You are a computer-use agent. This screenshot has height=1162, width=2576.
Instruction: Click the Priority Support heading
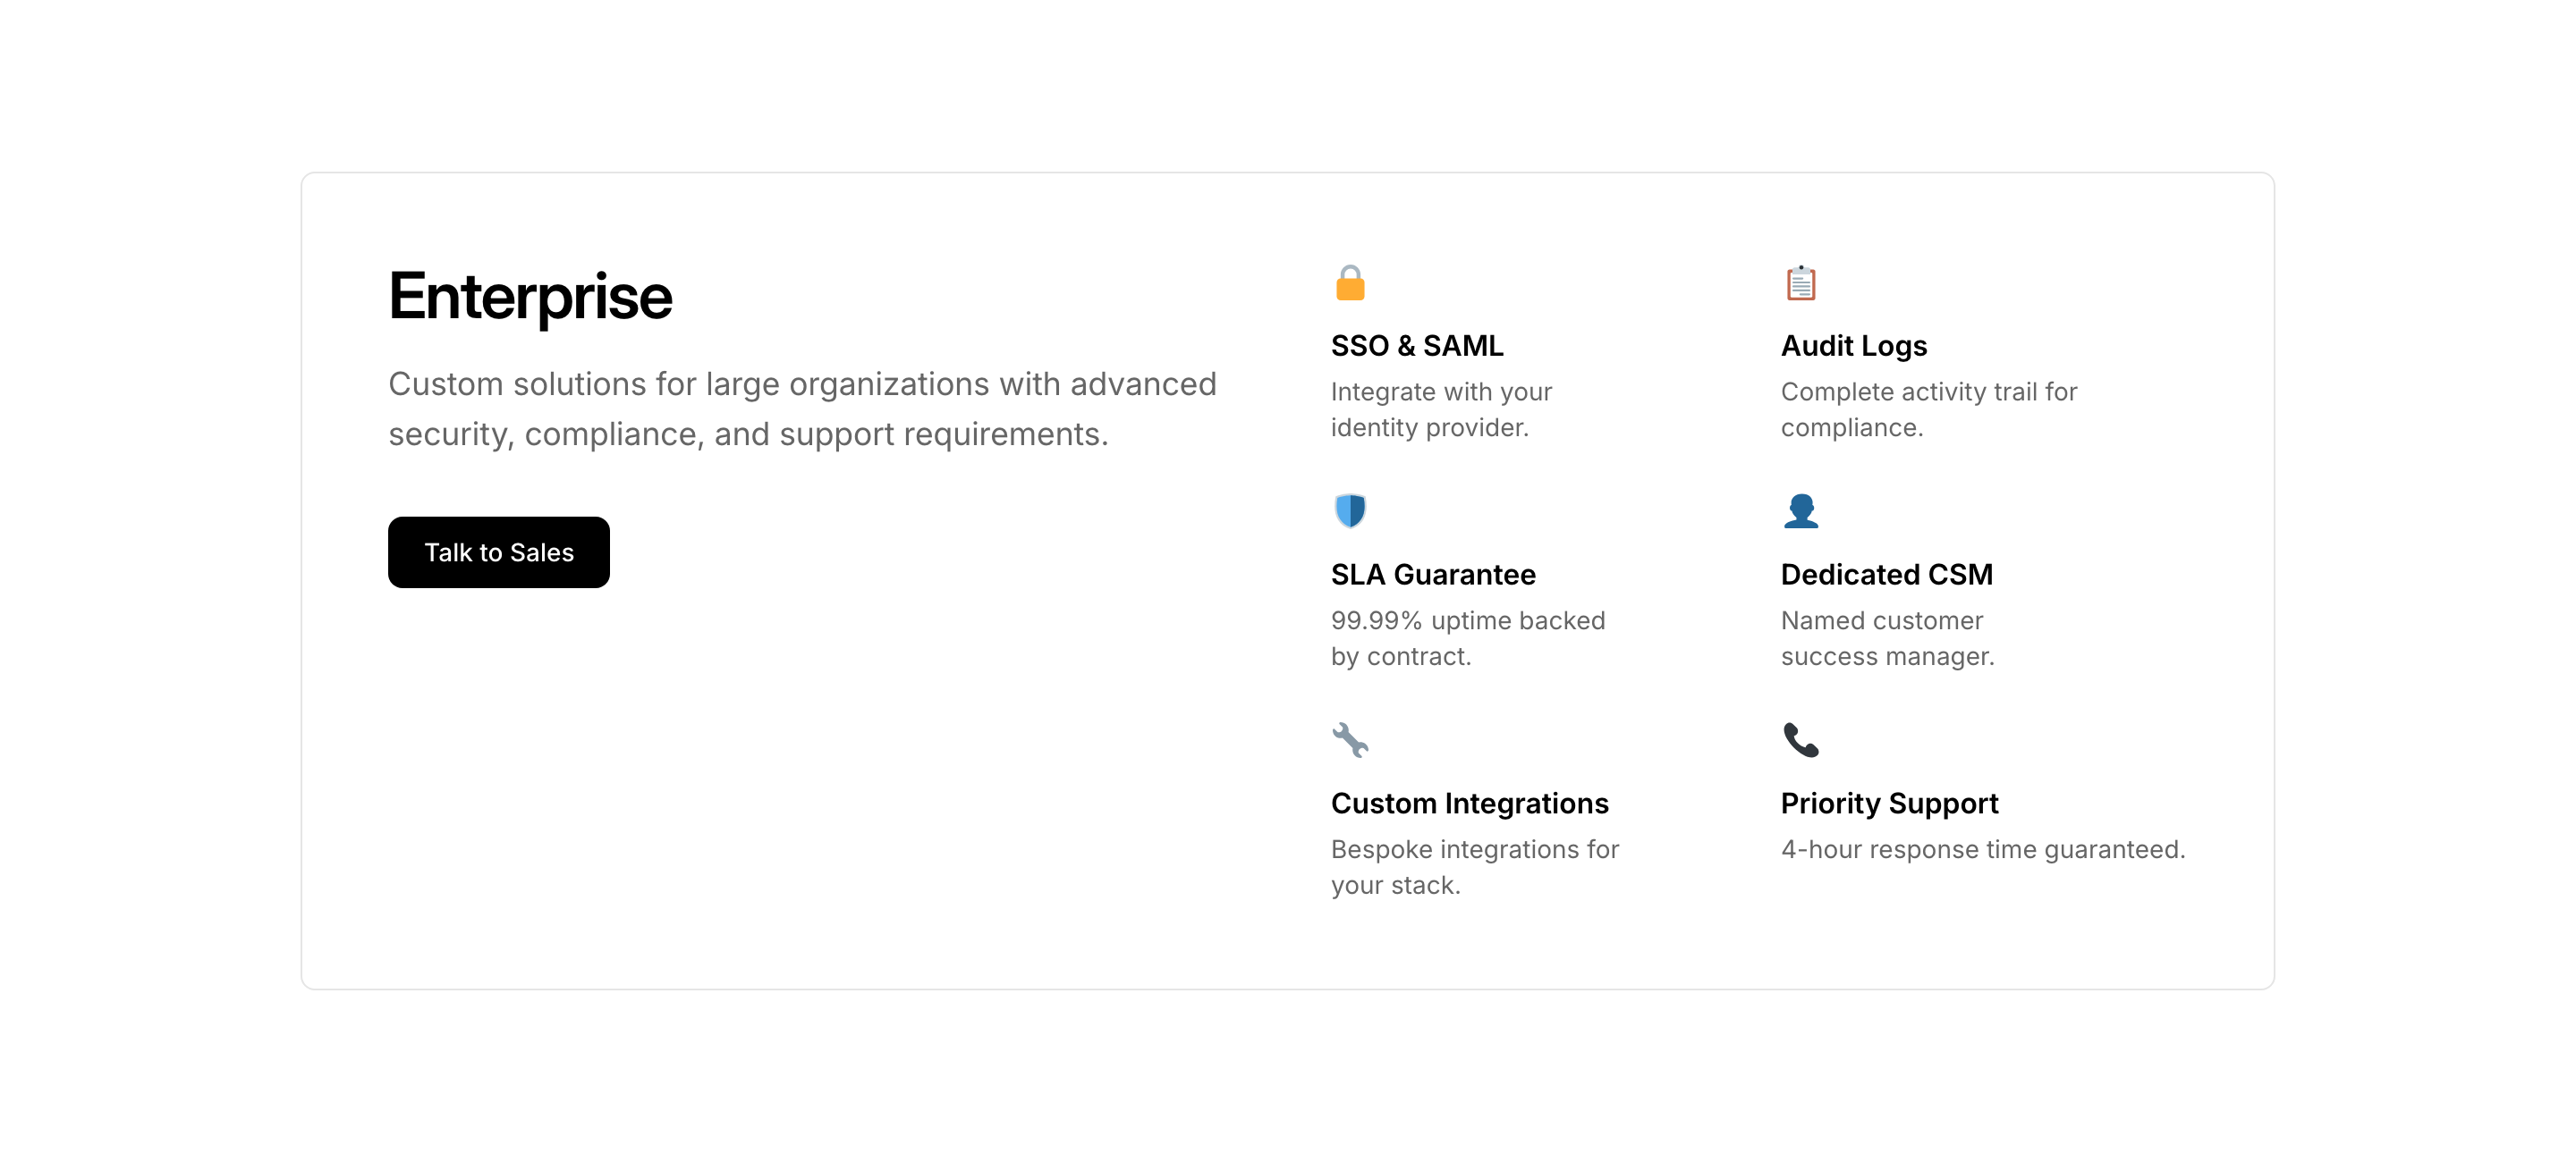click(1888, 804)
